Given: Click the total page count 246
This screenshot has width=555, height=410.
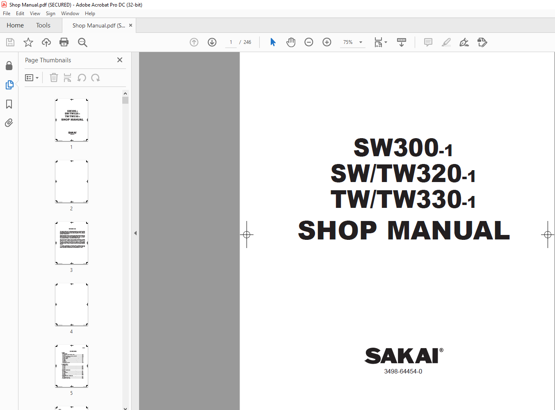Looking at the screenshot, I should (247, 42).
